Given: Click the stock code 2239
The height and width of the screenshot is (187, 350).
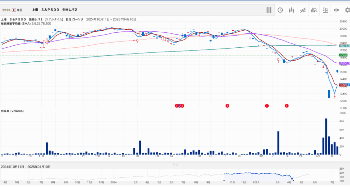Looking at the screenshot, I should tap(6, 10).
